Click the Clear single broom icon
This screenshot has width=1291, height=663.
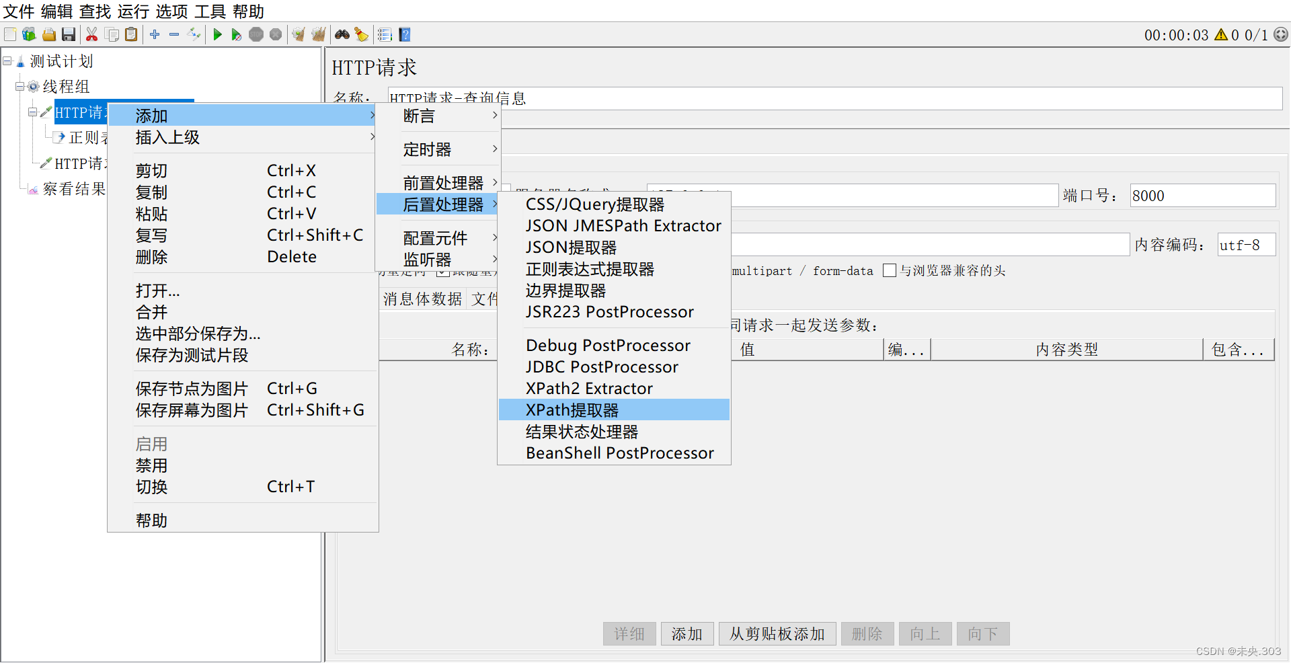[299, 34]
